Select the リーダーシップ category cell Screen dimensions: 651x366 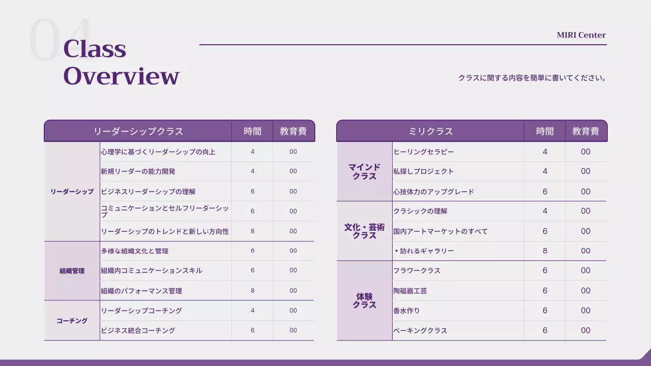72,191
